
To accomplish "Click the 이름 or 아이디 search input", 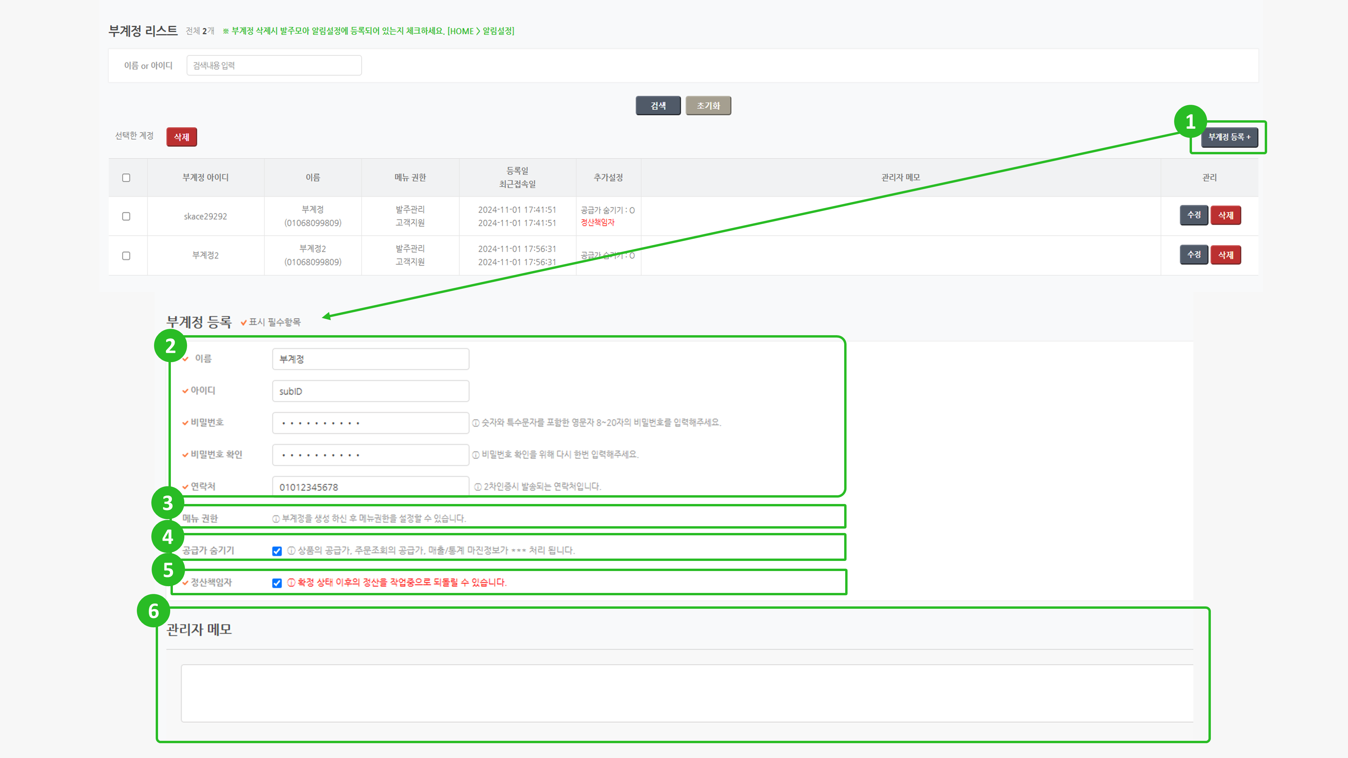I will 274,65.
